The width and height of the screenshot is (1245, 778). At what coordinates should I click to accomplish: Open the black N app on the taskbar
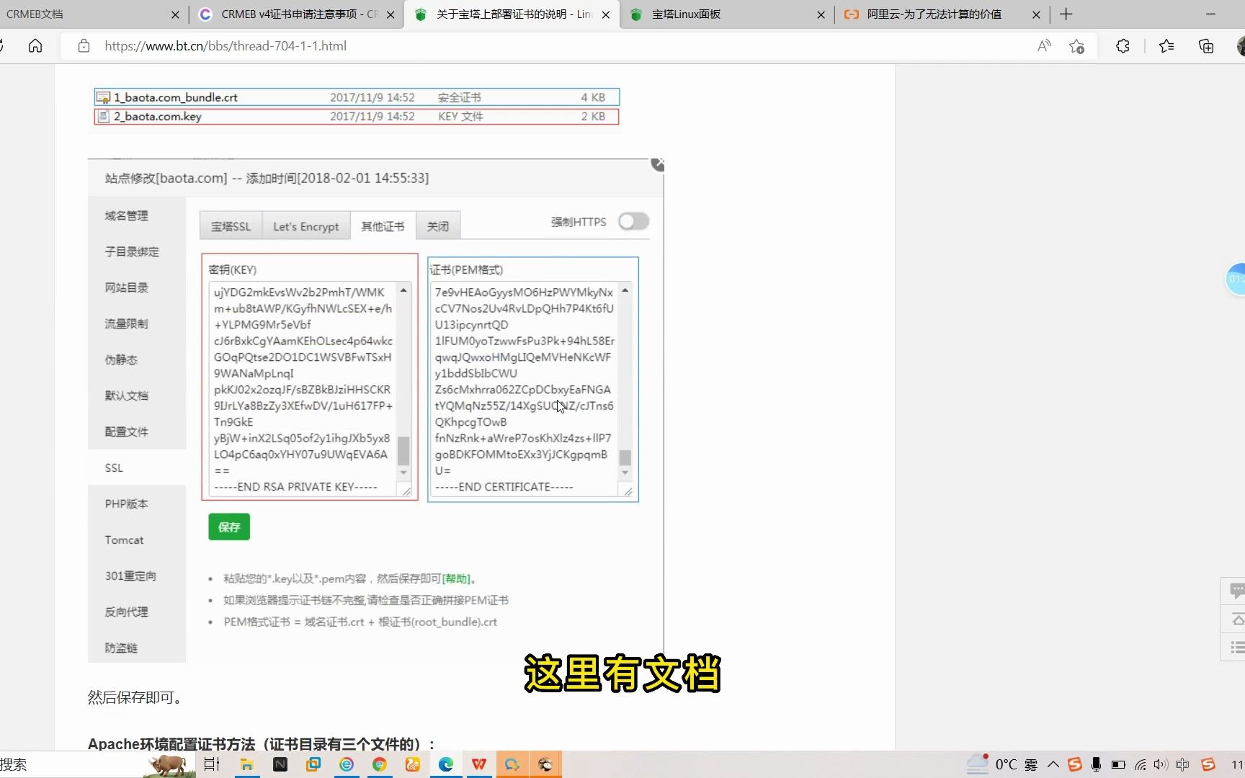(280, 764)
